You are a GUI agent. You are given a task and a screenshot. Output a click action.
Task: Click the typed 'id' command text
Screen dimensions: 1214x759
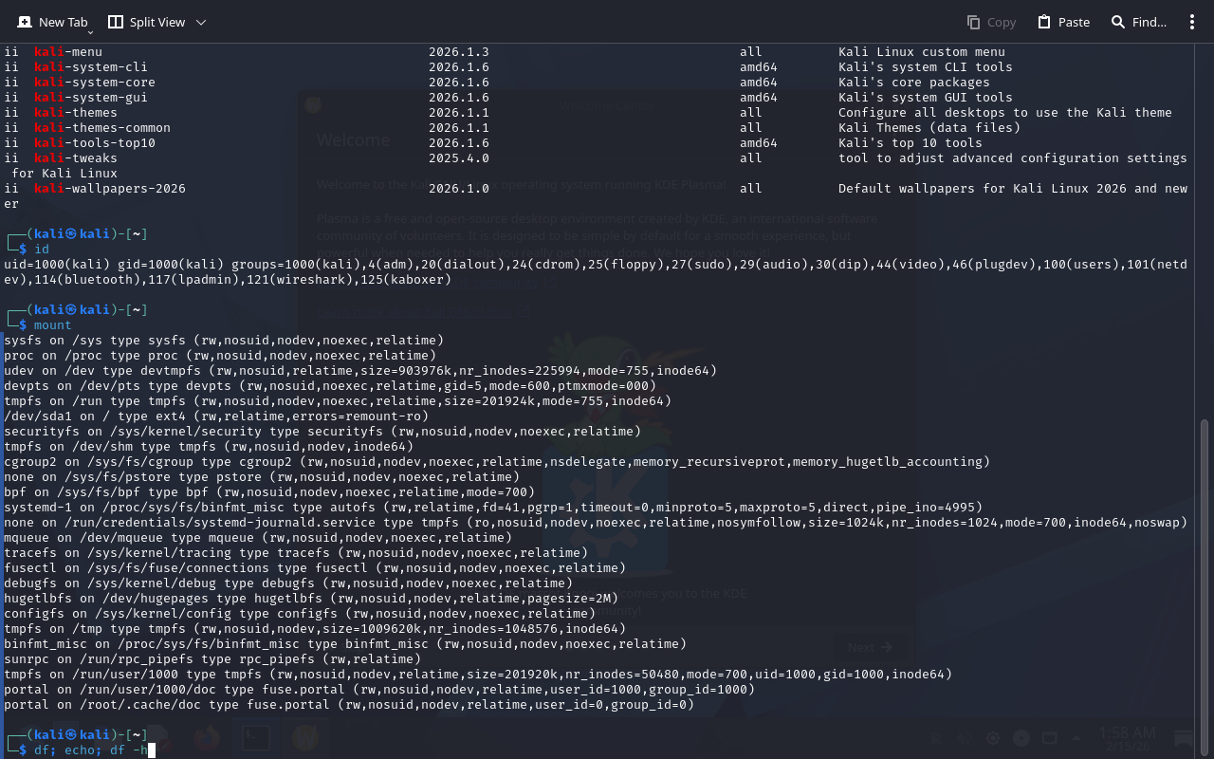click(x=42, y=250)
